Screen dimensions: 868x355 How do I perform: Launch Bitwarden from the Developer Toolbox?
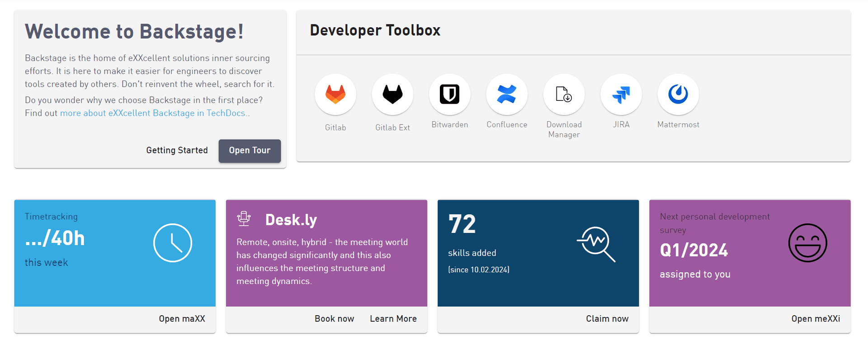point(450,95)
